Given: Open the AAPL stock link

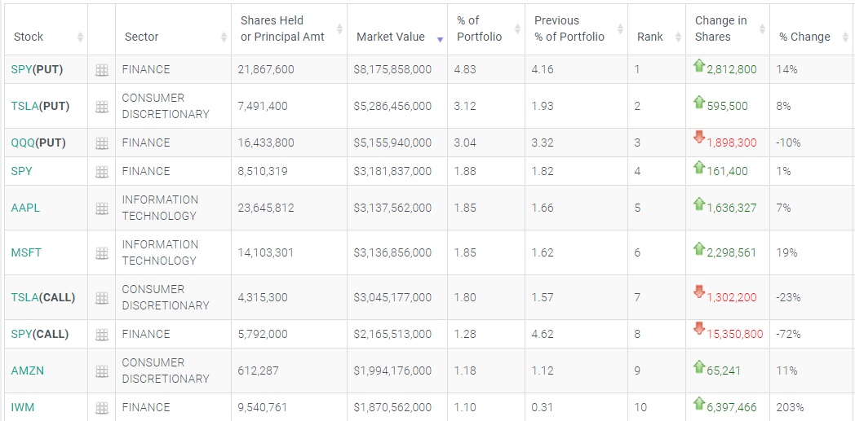Looking at the screenshot, I should coord(25,208).
